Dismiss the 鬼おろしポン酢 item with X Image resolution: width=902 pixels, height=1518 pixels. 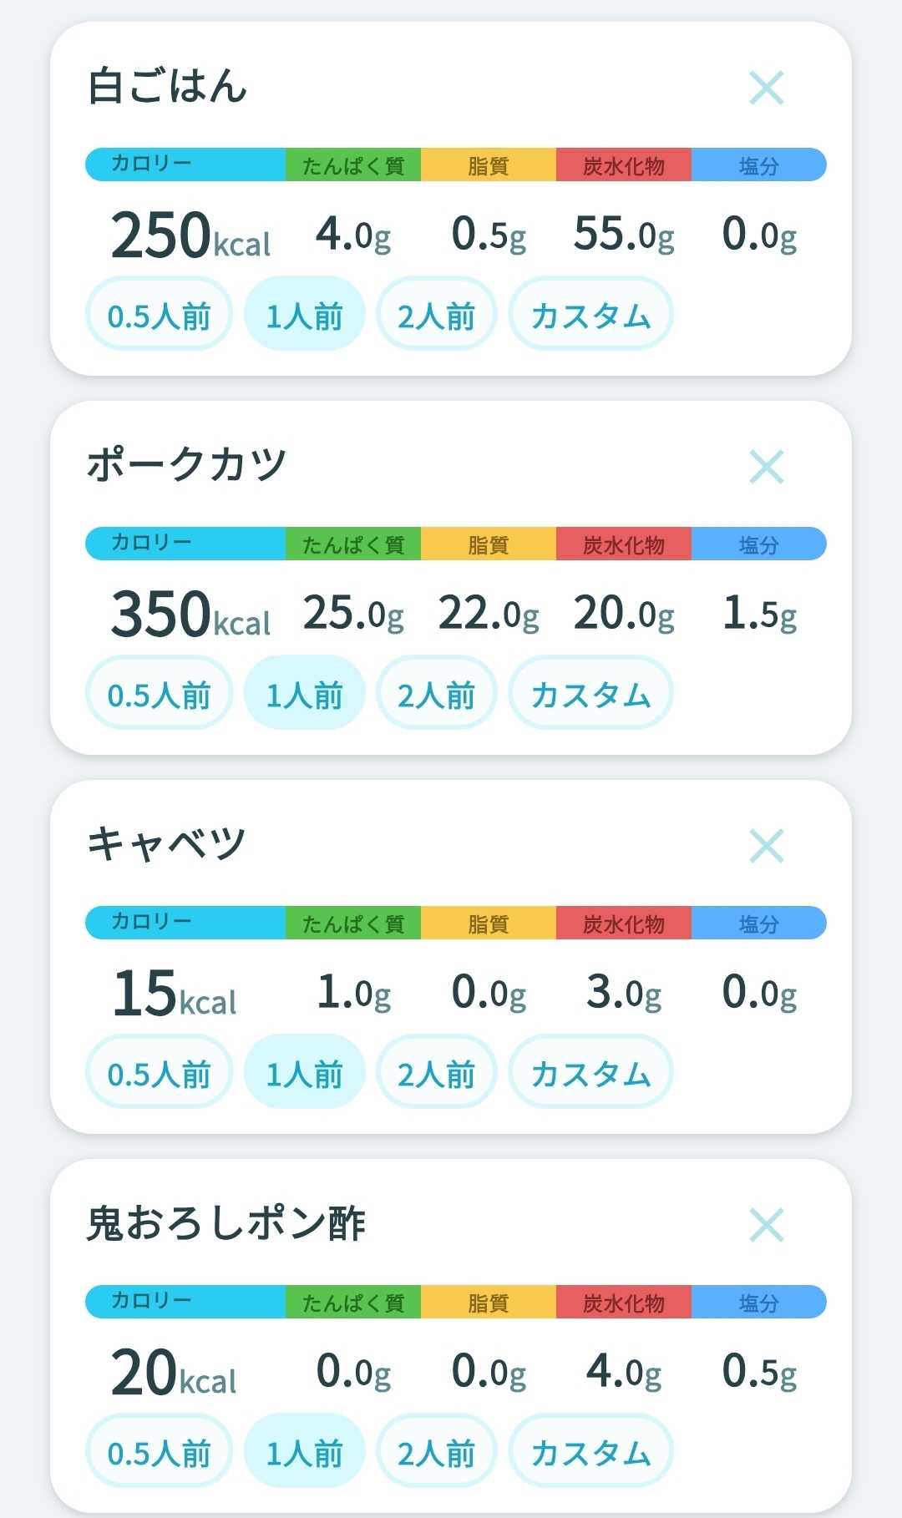click(766, 1225)
